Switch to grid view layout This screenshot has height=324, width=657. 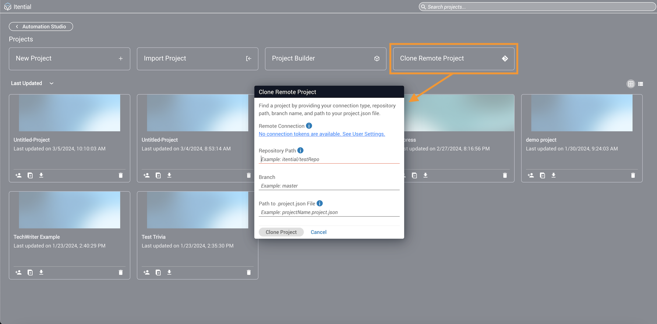pos(630,84)
